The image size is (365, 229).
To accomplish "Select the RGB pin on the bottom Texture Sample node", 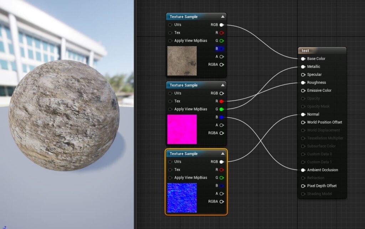I will [x=222, y=162].
